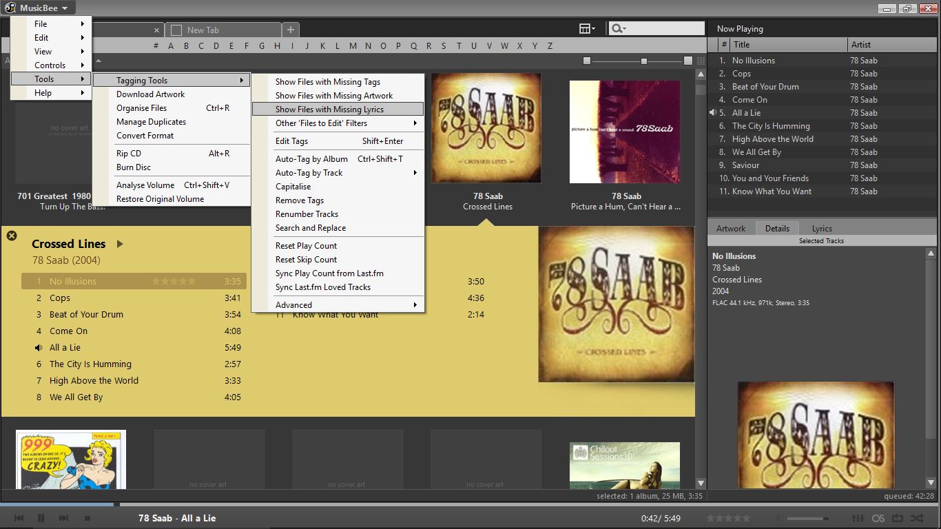Image resolution: width=941 pixels, height=529 pixels.
Task: Select 'Saviour' in Now Playing list
Action: coord(823,165)
